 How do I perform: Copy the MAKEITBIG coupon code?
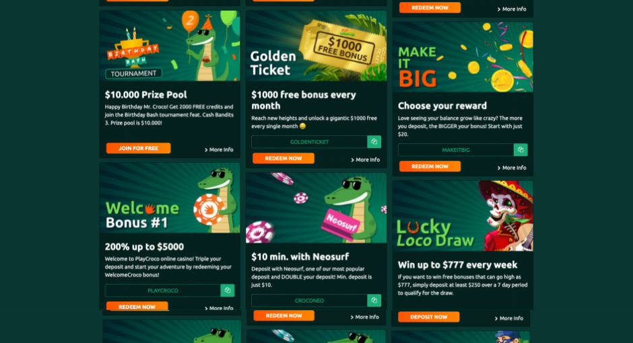pyautogui.click(x=521, y=150)
